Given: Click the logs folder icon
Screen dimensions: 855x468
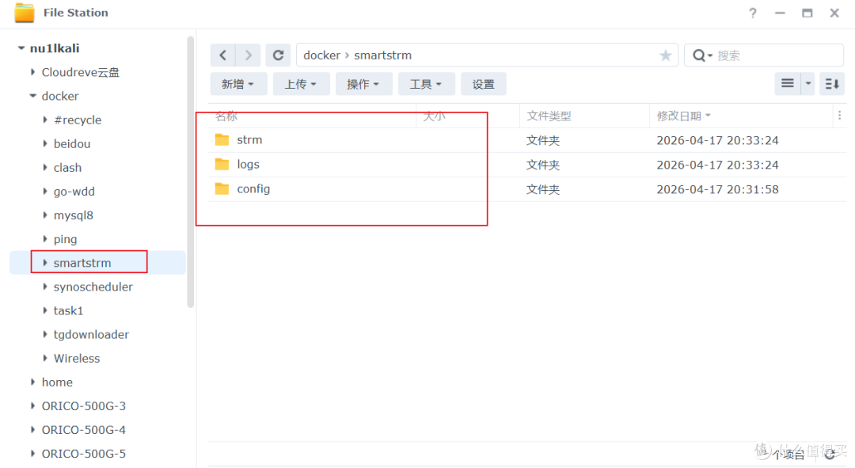Looking at the screenshot, I should [x=222, y=164].
